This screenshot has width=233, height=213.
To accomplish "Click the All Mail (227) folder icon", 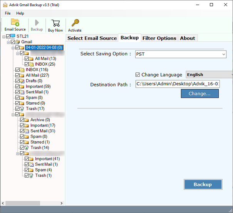I will click(x=22, y=75).
